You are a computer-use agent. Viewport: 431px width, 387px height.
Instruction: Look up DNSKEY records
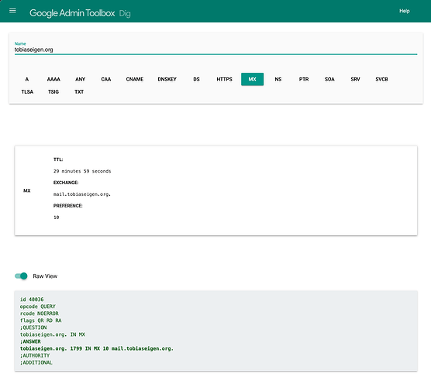[x=167, y=79]
